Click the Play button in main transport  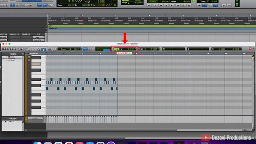(183, 5)
